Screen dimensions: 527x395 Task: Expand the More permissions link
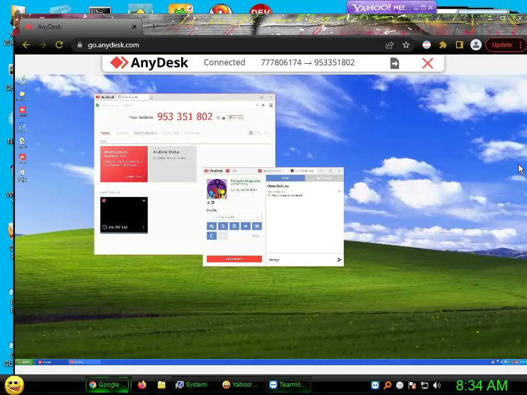pos(256,236)
